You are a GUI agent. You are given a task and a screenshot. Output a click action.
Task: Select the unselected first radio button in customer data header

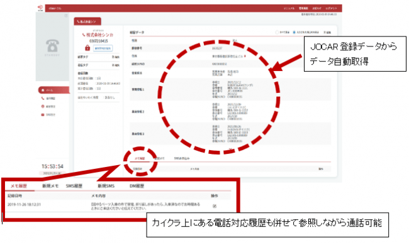pyautogui.click(x=277, y=32)
